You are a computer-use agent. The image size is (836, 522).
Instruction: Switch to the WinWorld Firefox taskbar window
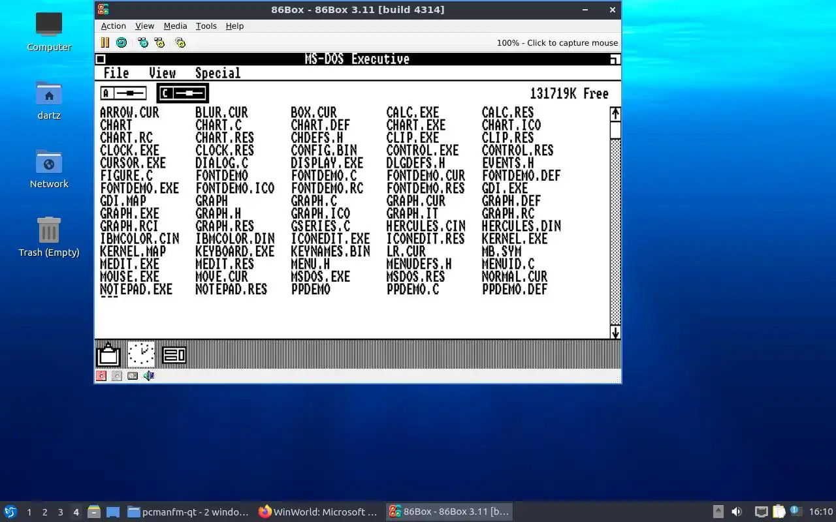coord(318,512)
